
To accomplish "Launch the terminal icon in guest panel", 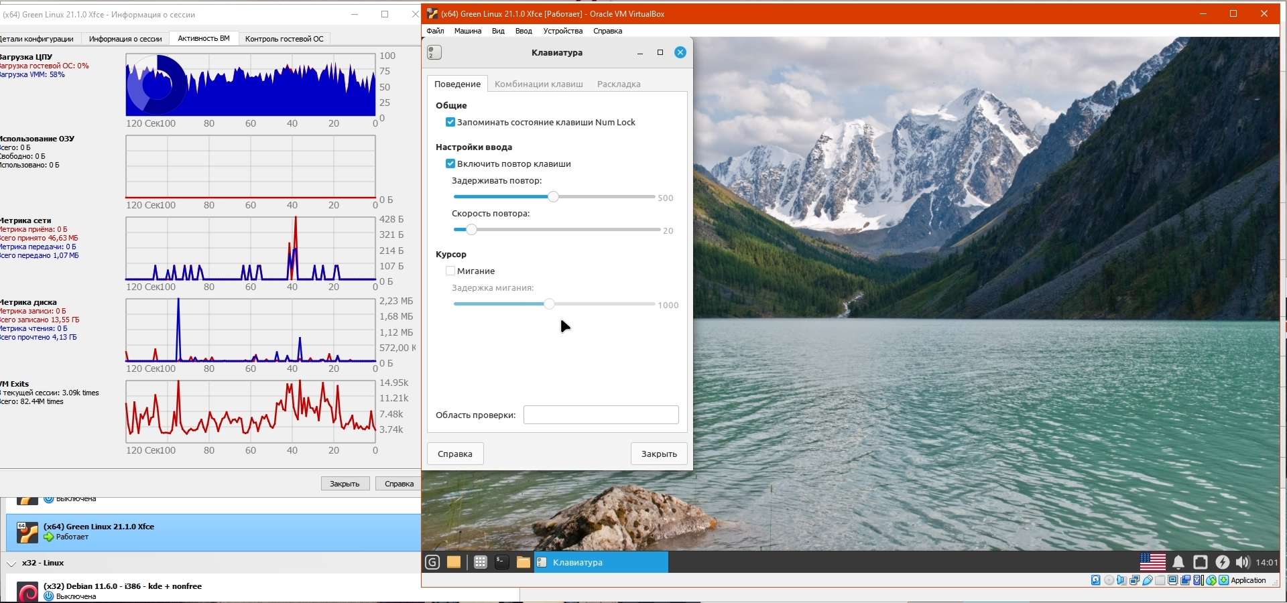I will tap(502, 562).
